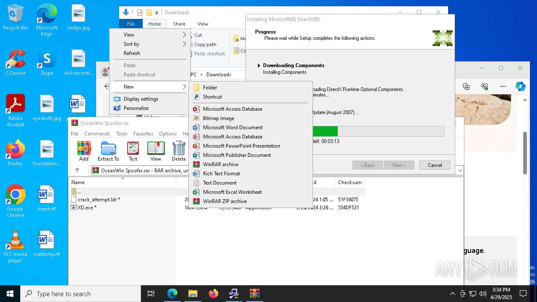Open browser three-dots settings menu
This screenshot has width=537, height=302.
point(503,86)
